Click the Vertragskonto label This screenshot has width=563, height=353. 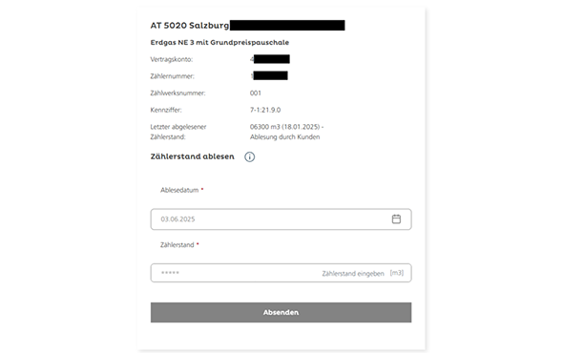171,59
